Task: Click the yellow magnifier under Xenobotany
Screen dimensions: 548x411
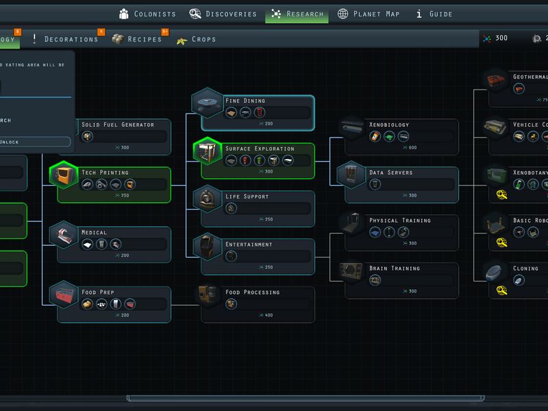Action: 502,195
